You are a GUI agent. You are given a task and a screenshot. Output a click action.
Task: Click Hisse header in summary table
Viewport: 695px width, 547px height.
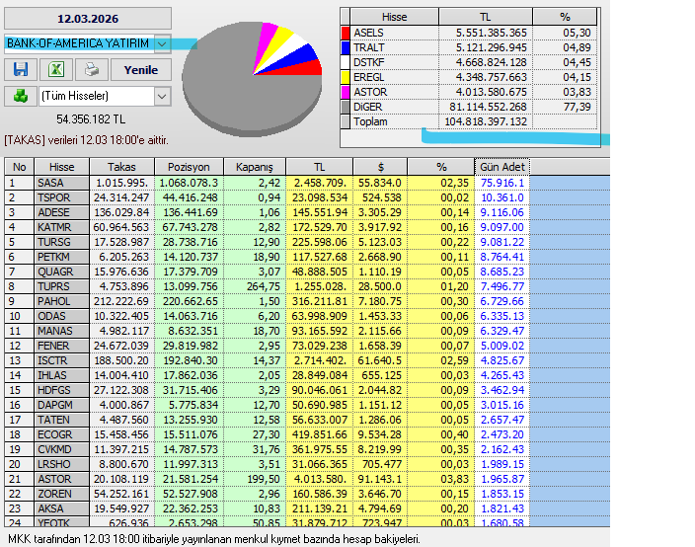click(395, 17)
